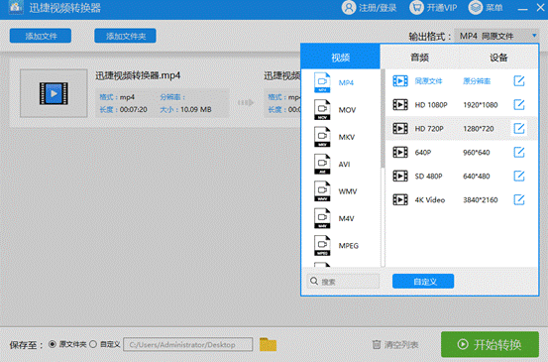Viewport: 548px width, 362px height.
Task: Edit the SD 480P preset settings
Action: pos(519,176)
